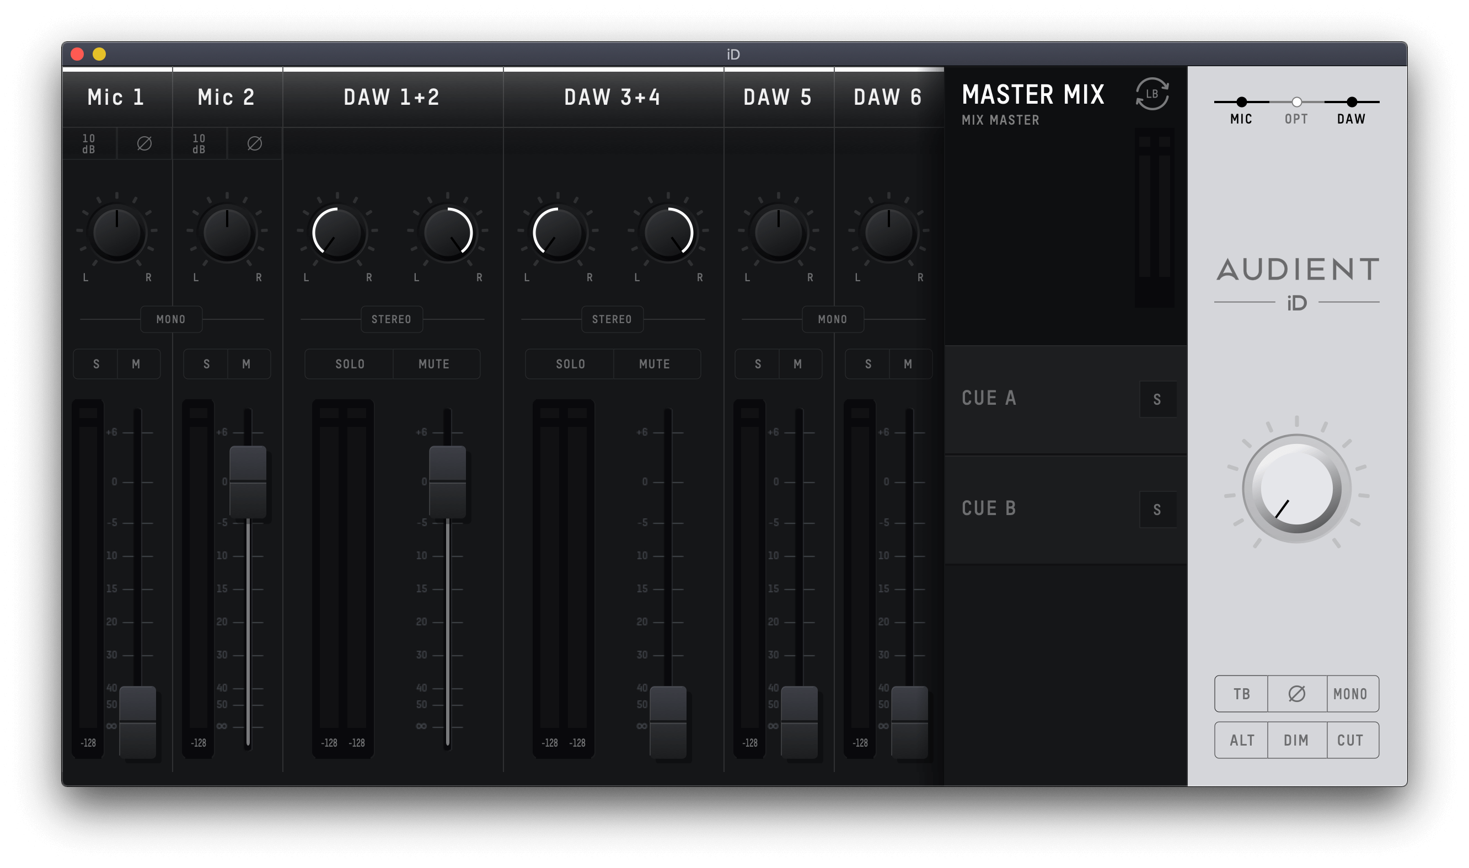Toggle STEREO mode on DAW 1+2
Screen dimensions: 1469x868
pos(391,319)
